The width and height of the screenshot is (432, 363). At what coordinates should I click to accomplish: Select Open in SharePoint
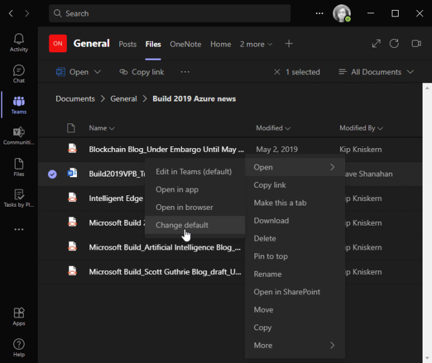295,292
